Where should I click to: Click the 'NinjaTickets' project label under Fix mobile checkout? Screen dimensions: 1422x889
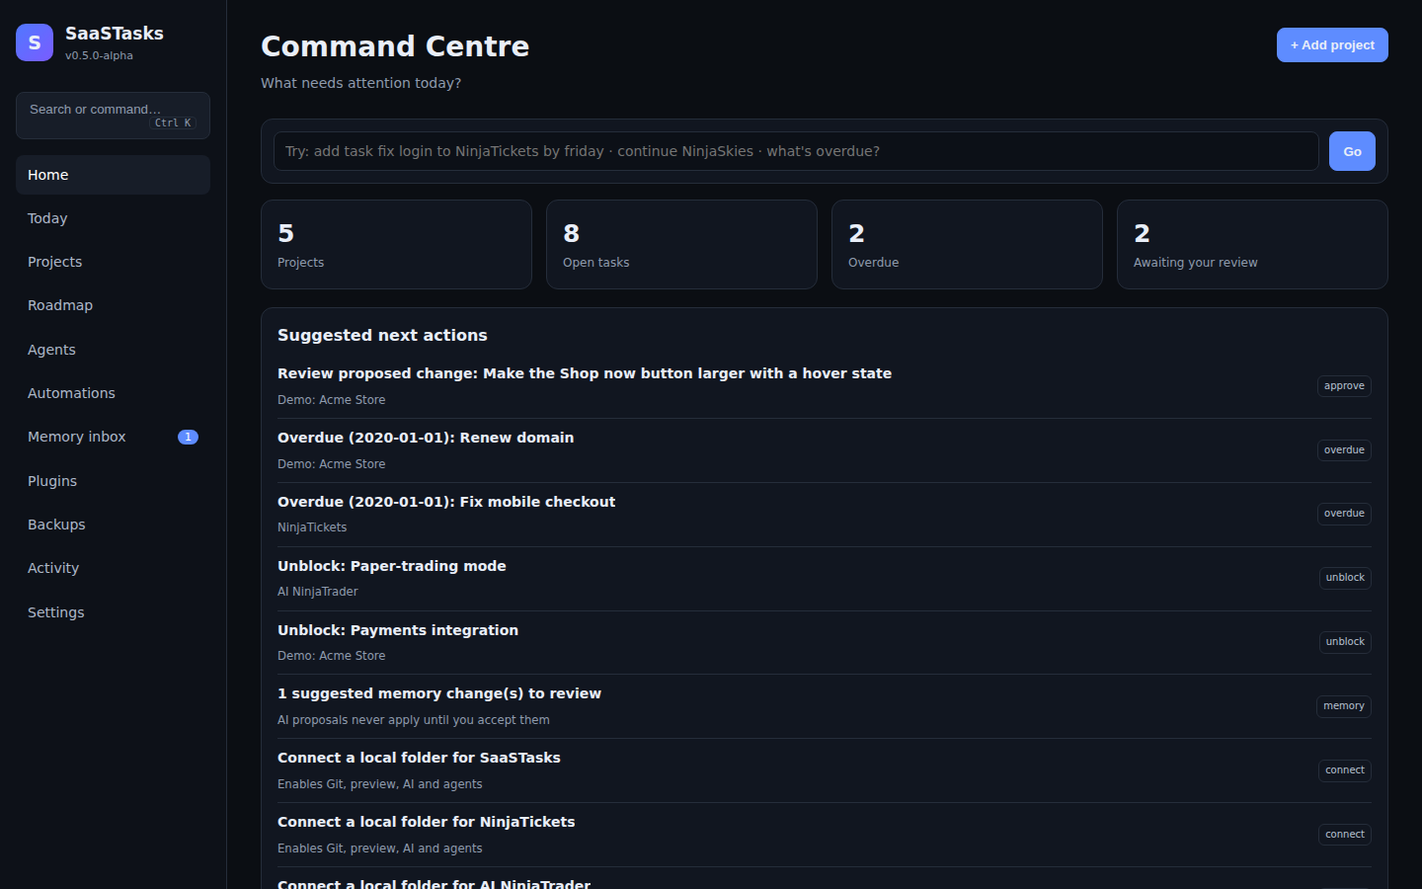pyautogui.click(x=312, y=527)
